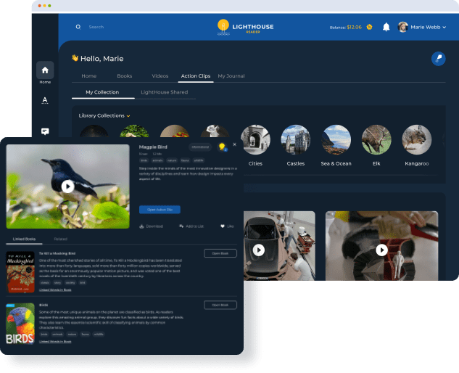
Task: Like the Magpie Bird clip
Action: click(x=227, y=226)
